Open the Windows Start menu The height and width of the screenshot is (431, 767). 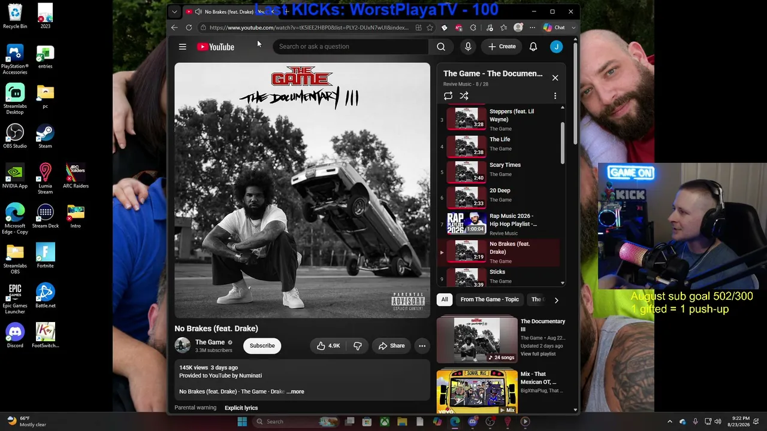click(x=242, y=421)
